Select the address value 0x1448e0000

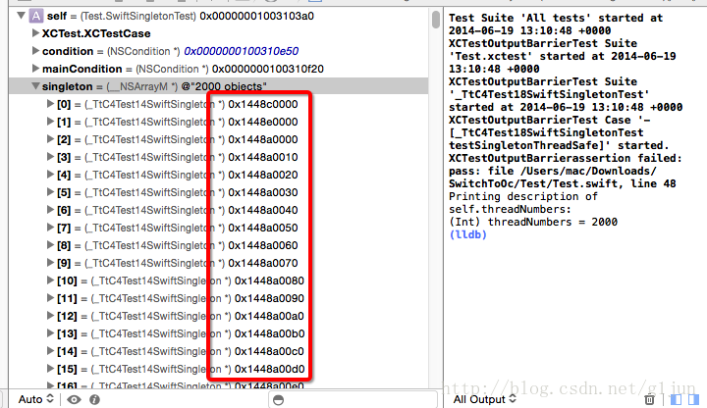point(263,122)
